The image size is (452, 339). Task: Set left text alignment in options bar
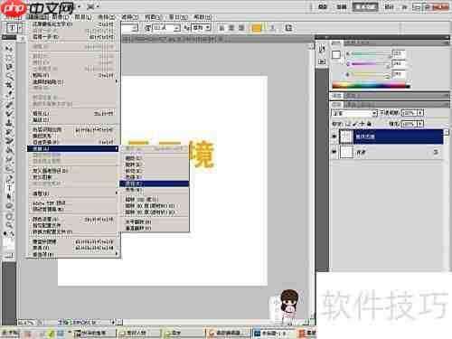pyautogui.click(x=221, y=28)
